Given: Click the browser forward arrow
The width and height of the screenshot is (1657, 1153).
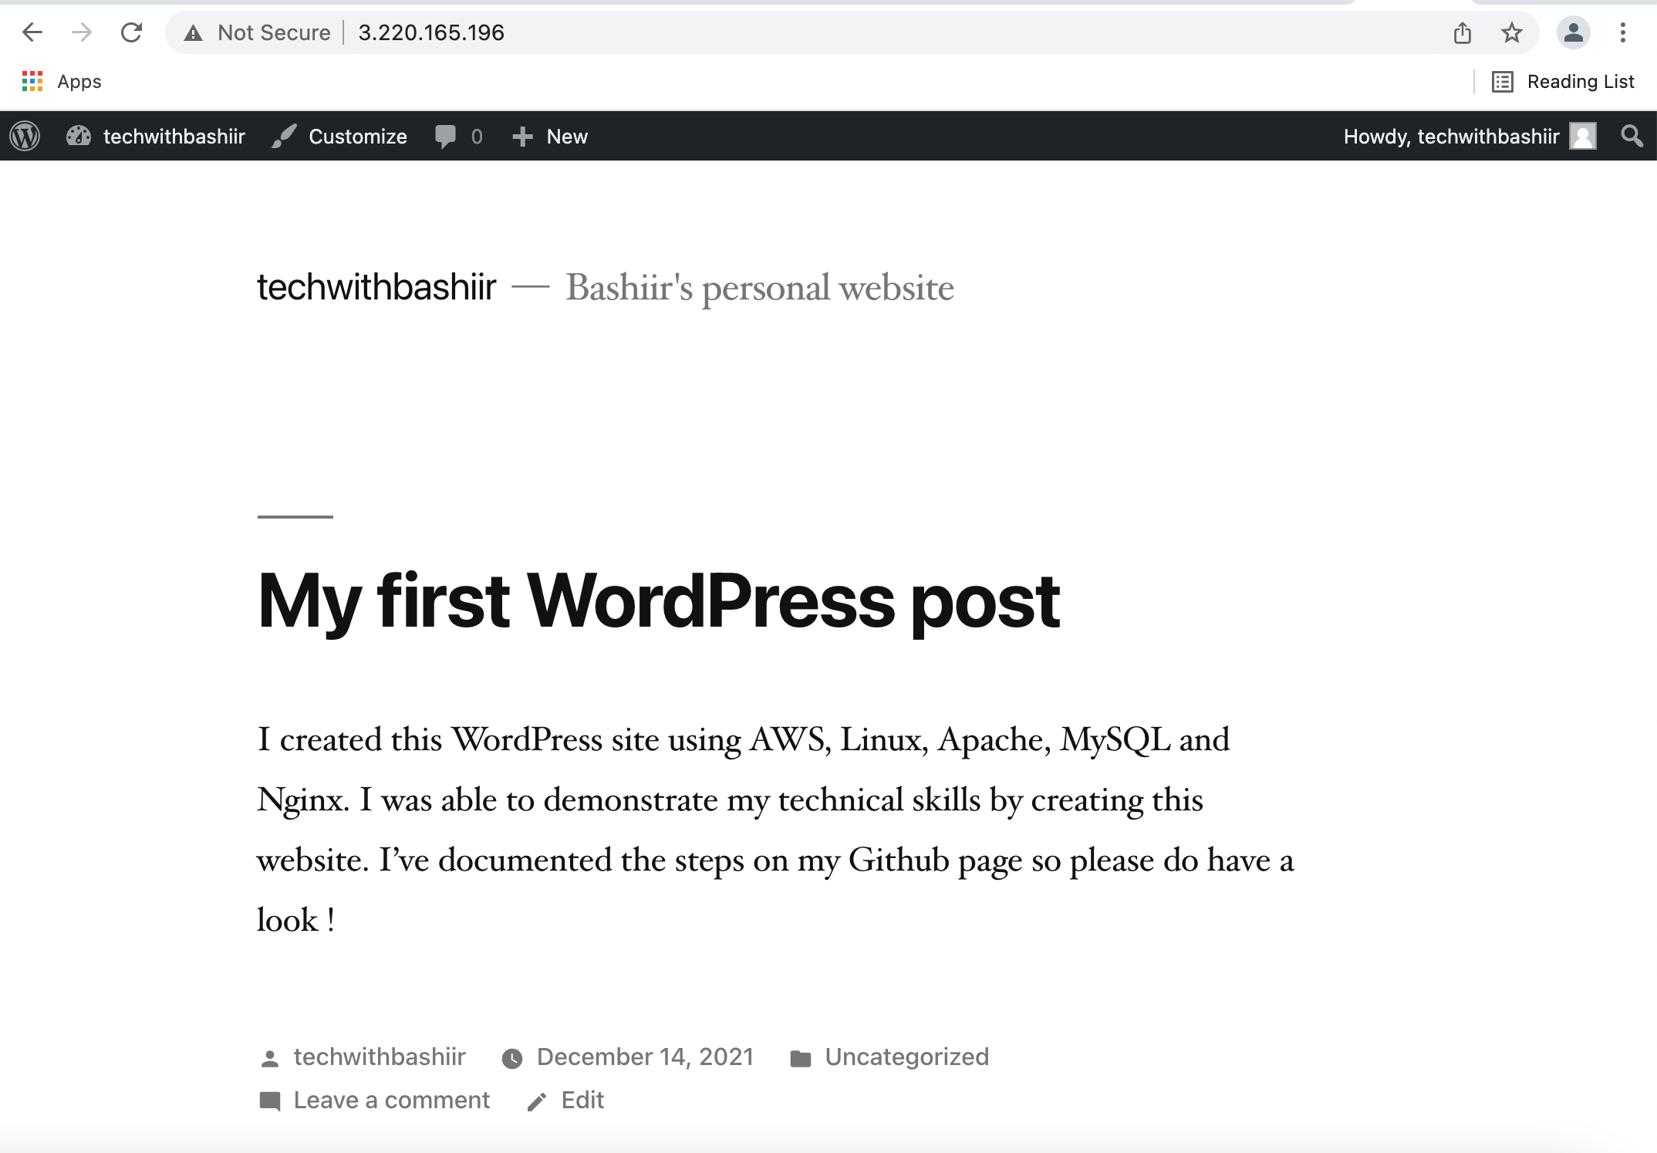Looking at the screenshot, I should tap(81, 32).
